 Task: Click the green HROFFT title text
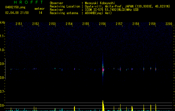pyautogui.click(x=28, y=2)
